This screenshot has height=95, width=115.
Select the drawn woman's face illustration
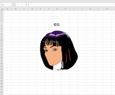tap(59, 50)
